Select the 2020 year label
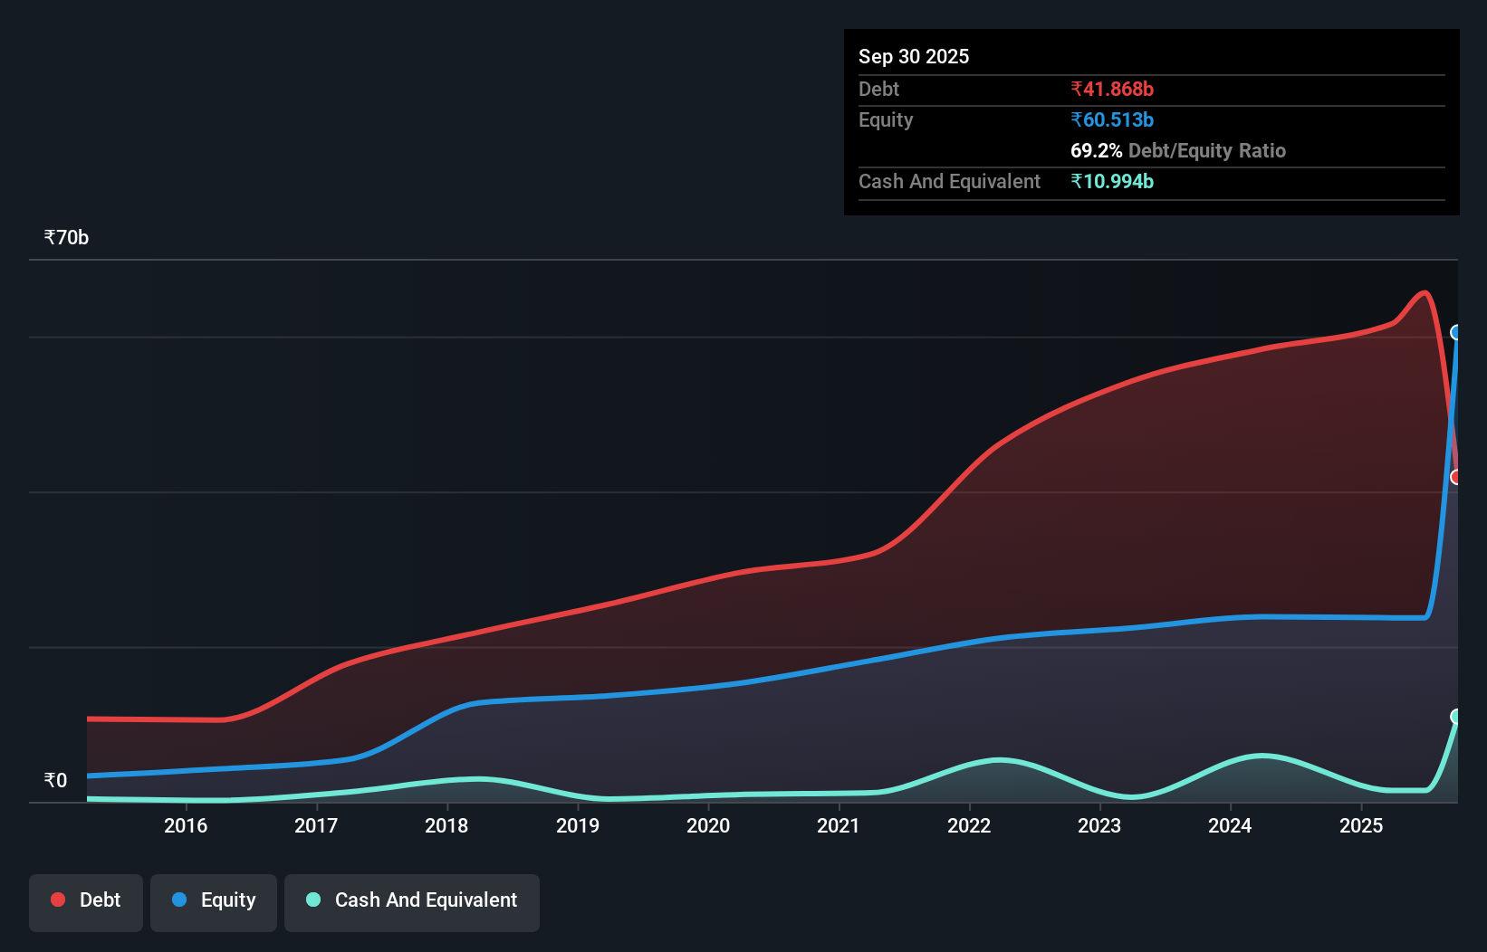Screen dimensions: 1487x952 click(708, 825)
